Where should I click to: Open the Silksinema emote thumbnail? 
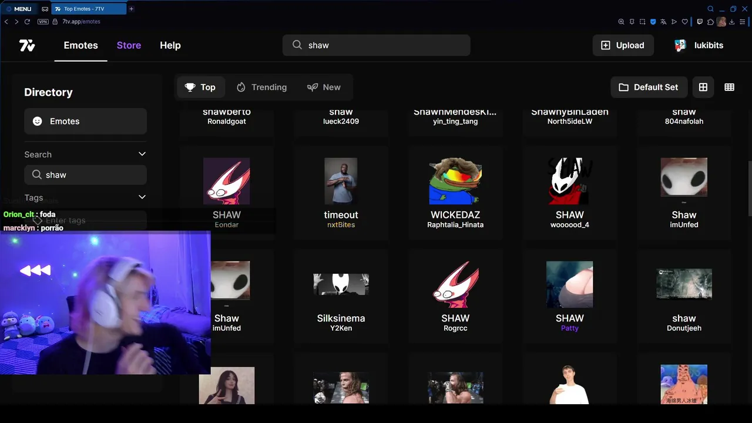(x=341, y=284)
